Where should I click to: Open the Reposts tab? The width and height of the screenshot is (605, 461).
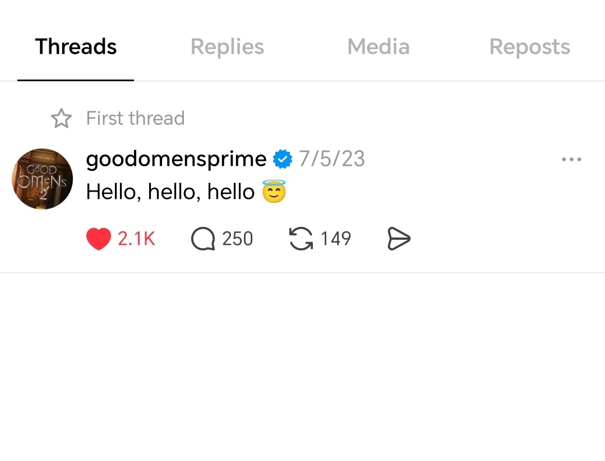529,46
